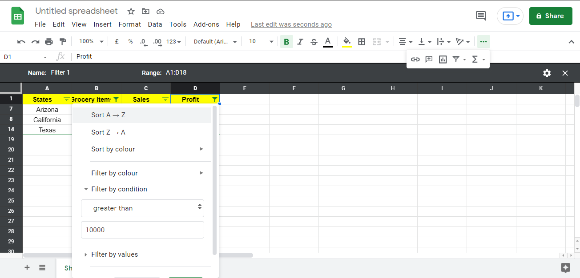Screen dimensions: 580x278
Task: Open the number format 123 dropdown
Action: point(173,42)
